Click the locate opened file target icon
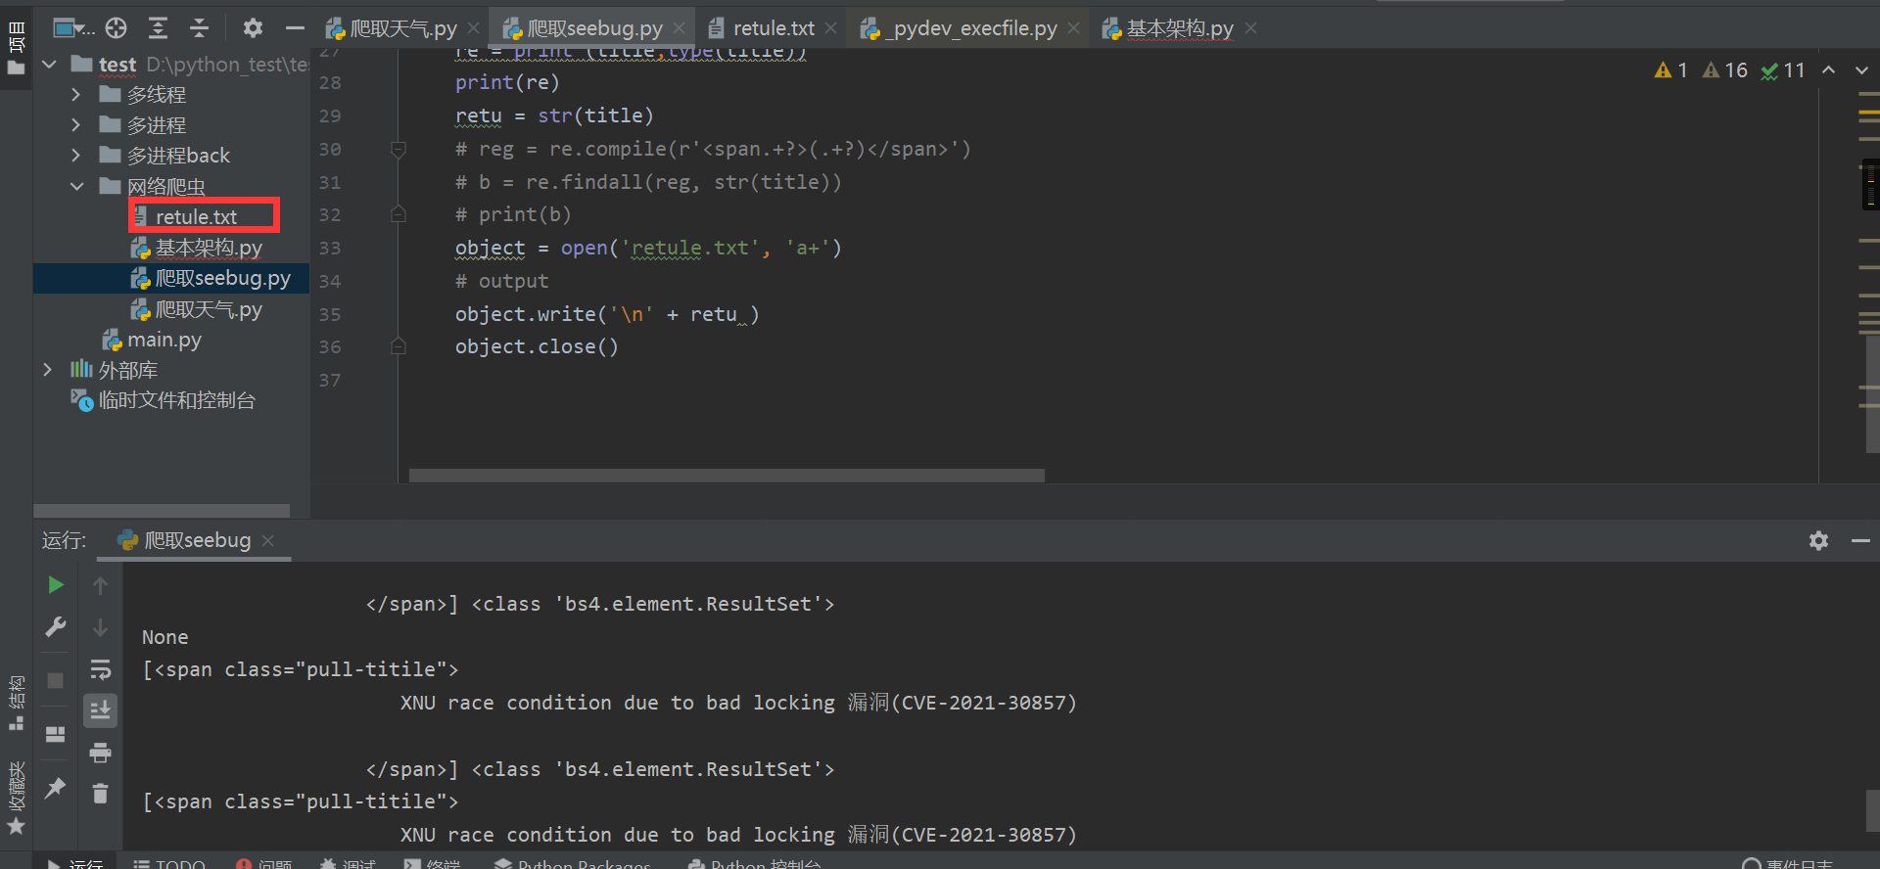The image size is (1880, 869). tap(116, 27)
